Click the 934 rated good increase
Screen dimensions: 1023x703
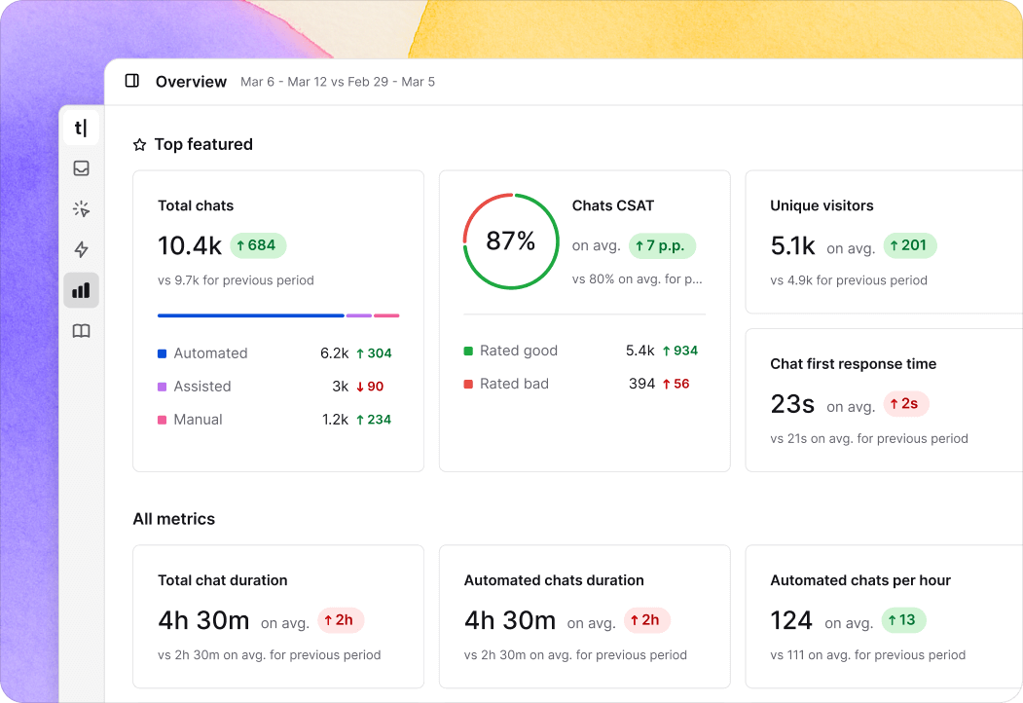[679, 351]
